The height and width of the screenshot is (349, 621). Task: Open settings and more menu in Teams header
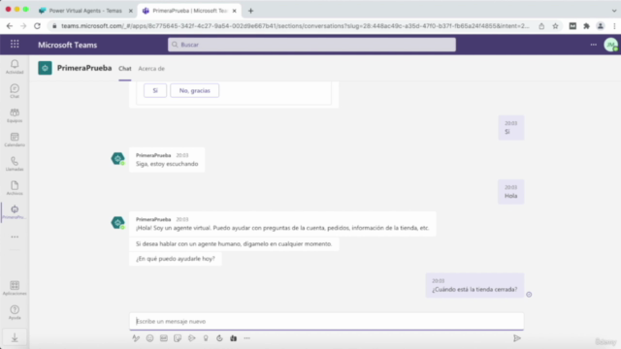tap(593, 45)
